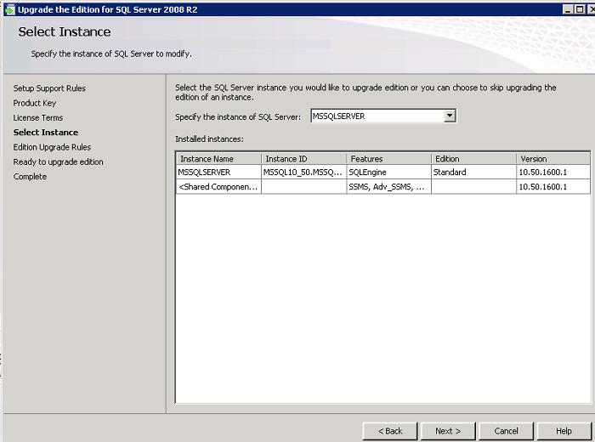Viewport: 595px width, 442px height.
Task: Sort by Instance Name column header
Action: 219,159
